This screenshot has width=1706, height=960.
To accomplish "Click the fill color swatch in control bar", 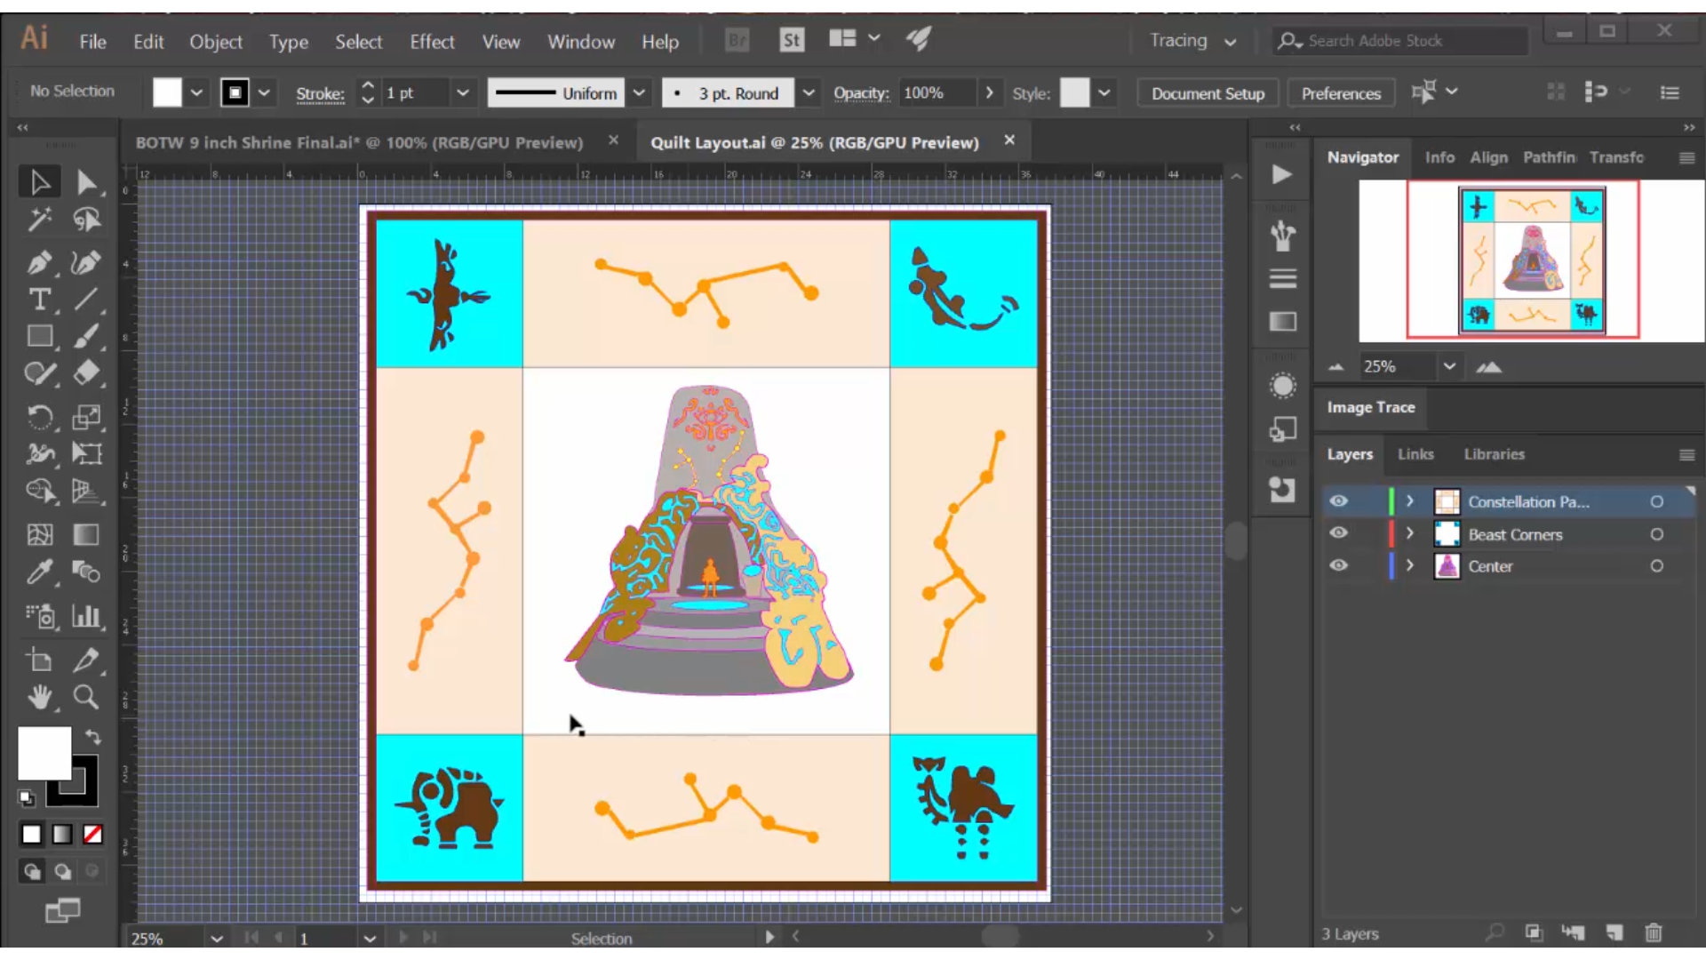I will [x=167, y=92].
